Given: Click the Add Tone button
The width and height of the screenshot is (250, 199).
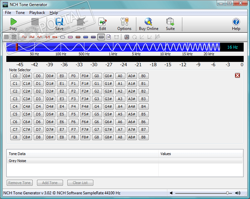Looking at the screenshot, I should point(50,183).
